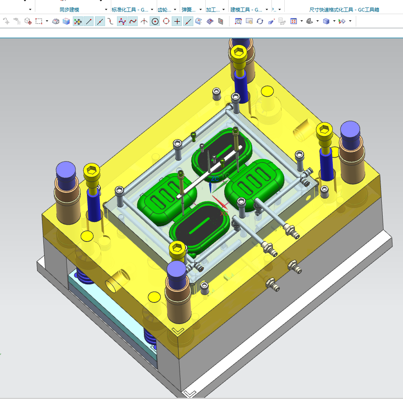Open the shaded rendering style dropdown arrow

(x=334, y=21)
